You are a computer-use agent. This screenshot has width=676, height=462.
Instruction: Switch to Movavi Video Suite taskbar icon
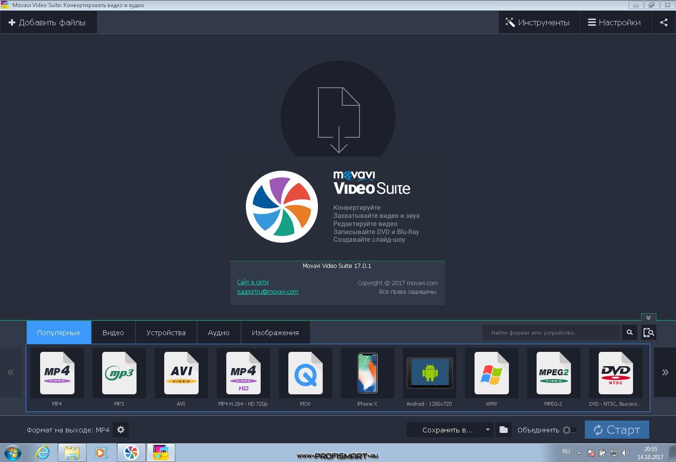pyautogui.click(x=131, y=452)
